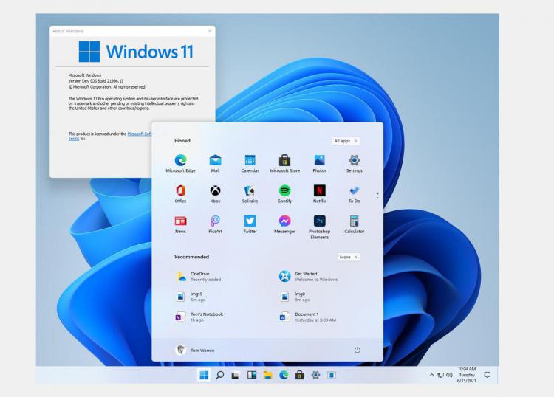Open Tom's Notebook in OneNote
554x397 pixels.
coord(199,317)
